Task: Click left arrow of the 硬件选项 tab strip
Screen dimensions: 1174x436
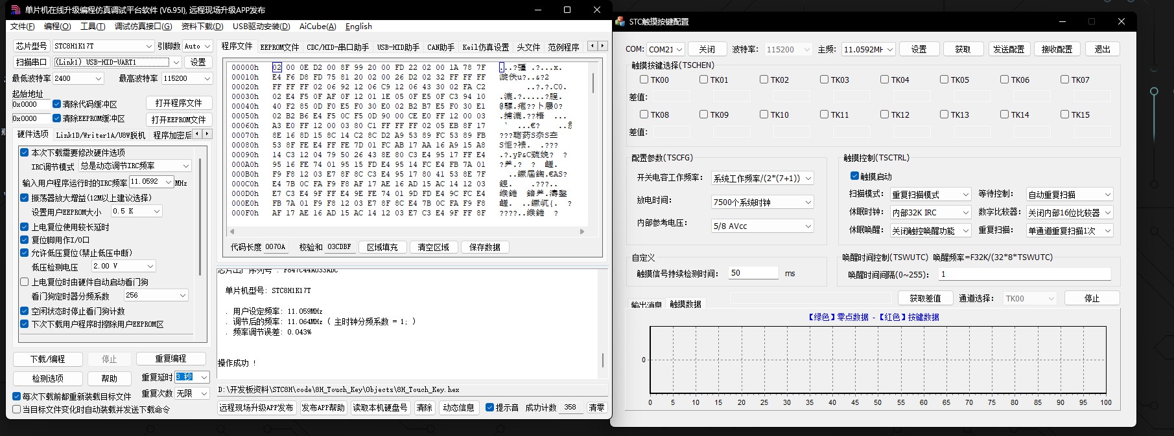Action: (198, 134)
